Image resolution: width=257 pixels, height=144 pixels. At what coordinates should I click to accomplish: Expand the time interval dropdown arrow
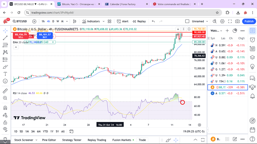[x=67, y=21]
